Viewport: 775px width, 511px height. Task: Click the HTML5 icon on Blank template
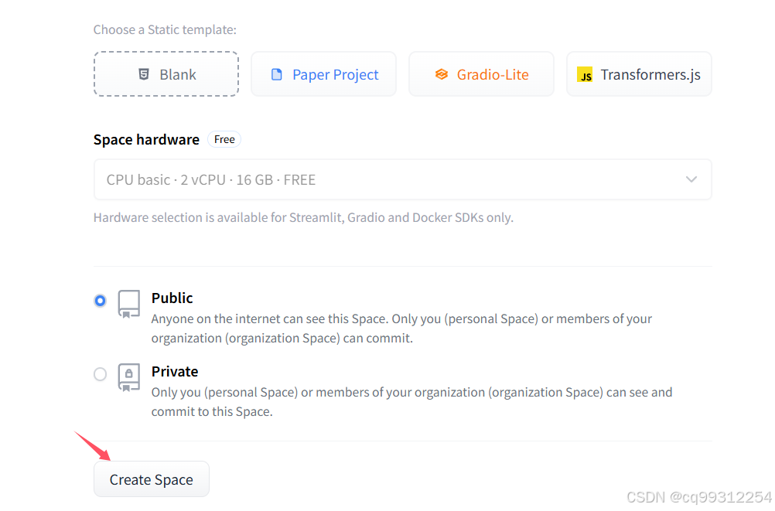[x=144, y=74]
